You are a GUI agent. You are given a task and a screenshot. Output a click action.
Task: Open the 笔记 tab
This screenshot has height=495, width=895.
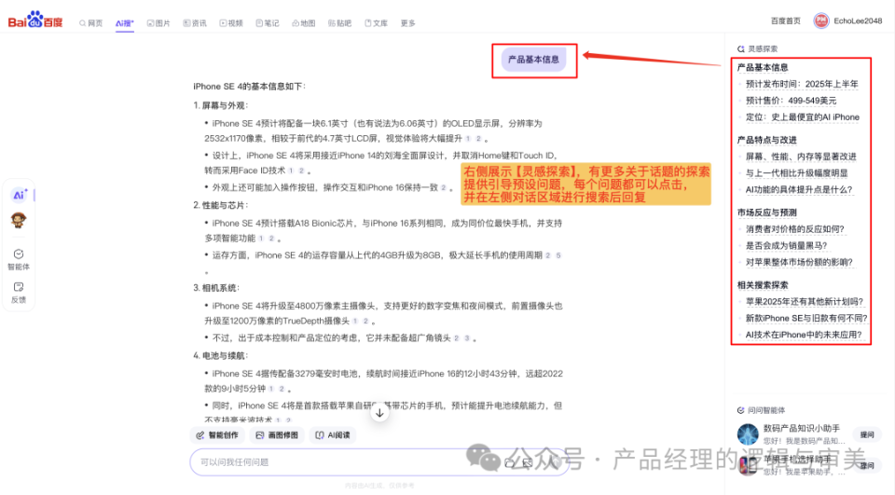tap(268, 23)
